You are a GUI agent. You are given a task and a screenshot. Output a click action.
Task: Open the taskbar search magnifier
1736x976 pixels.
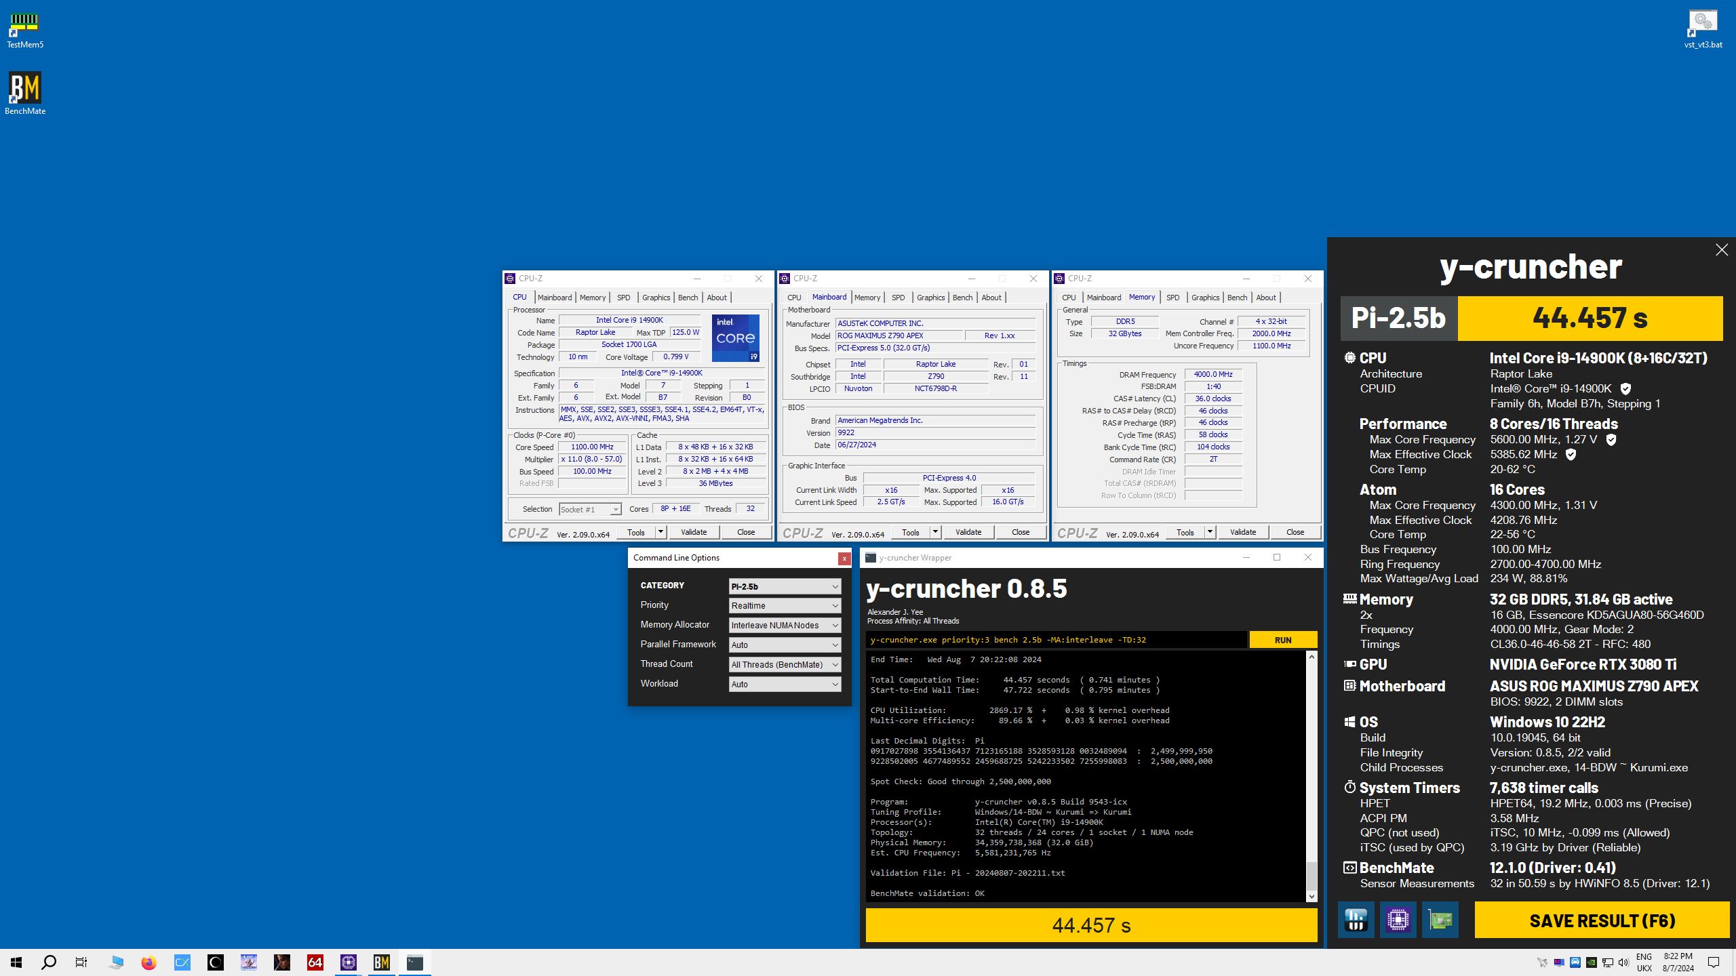[49, 962]
